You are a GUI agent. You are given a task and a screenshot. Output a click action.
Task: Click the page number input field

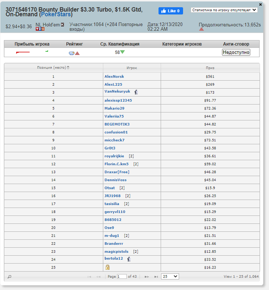122,276
